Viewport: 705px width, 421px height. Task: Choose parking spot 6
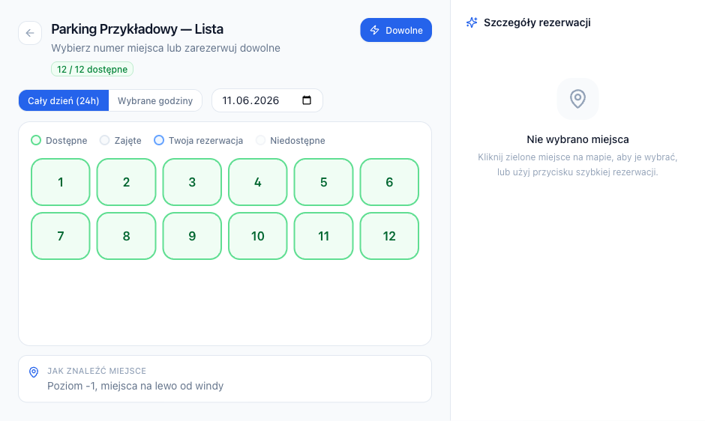click(389, 182)
